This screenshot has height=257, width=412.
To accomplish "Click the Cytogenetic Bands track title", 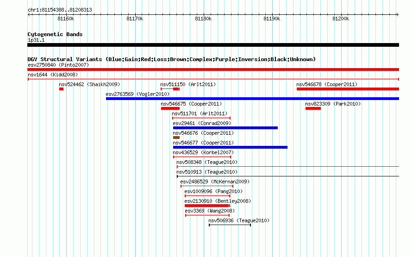I will (x=55, y=34).
